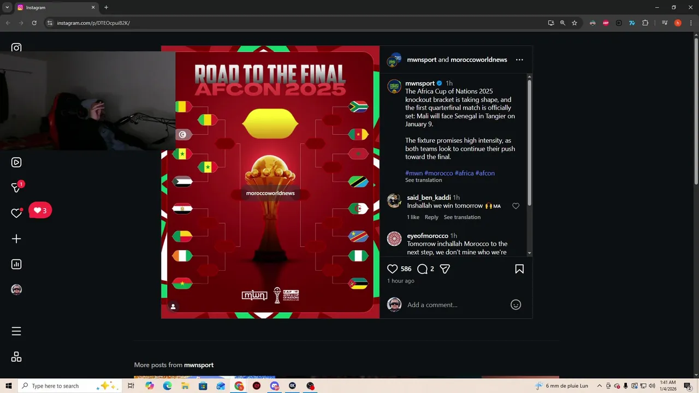See translation of the post caption
The width and height of the screenshot is (699, 393).
coord(424,180)
